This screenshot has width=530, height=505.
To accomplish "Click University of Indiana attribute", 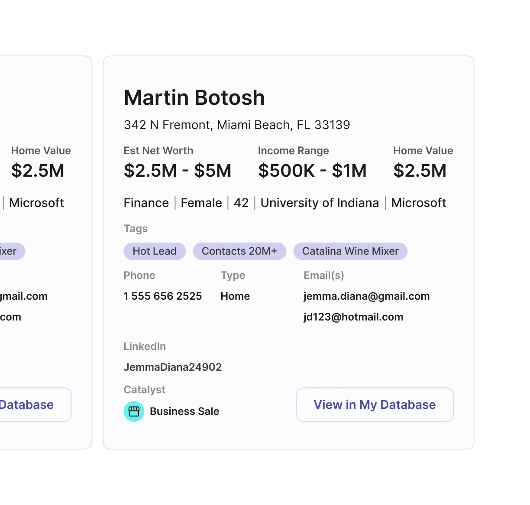I will pos(320,203).
